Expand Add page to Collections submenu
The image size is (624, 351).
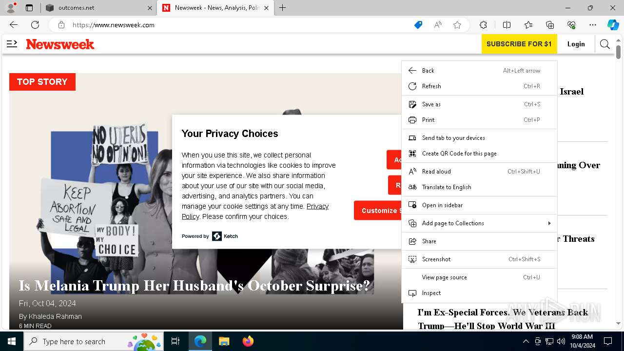point(479,223)
